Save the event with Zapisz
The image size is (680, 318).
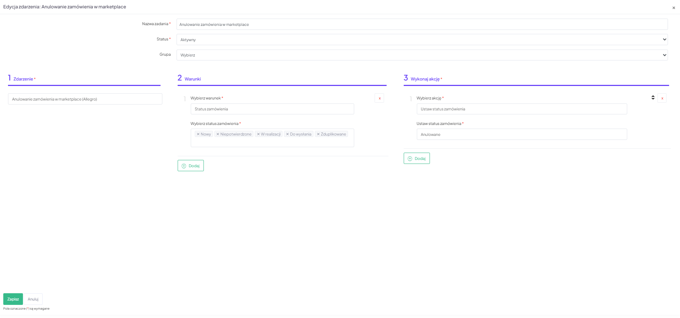point(13,299)
